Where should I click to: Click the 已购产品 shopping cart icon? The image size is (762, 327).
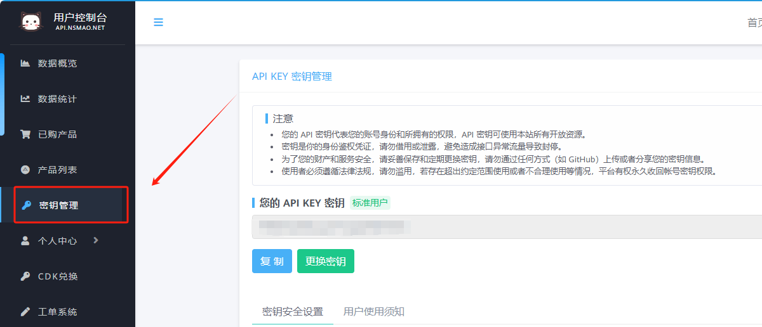click(x=25, y=134)
